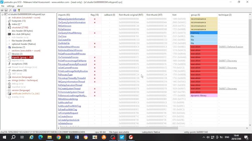
Task: Expand the optional-header (Native) node
Action: (x=9, y=44)
